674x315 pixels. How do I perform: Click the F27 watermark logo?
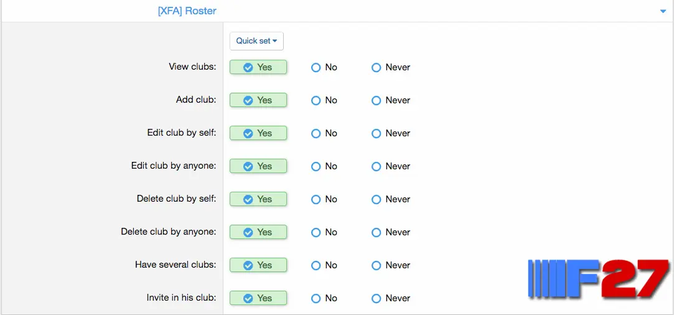click(599, 279)
